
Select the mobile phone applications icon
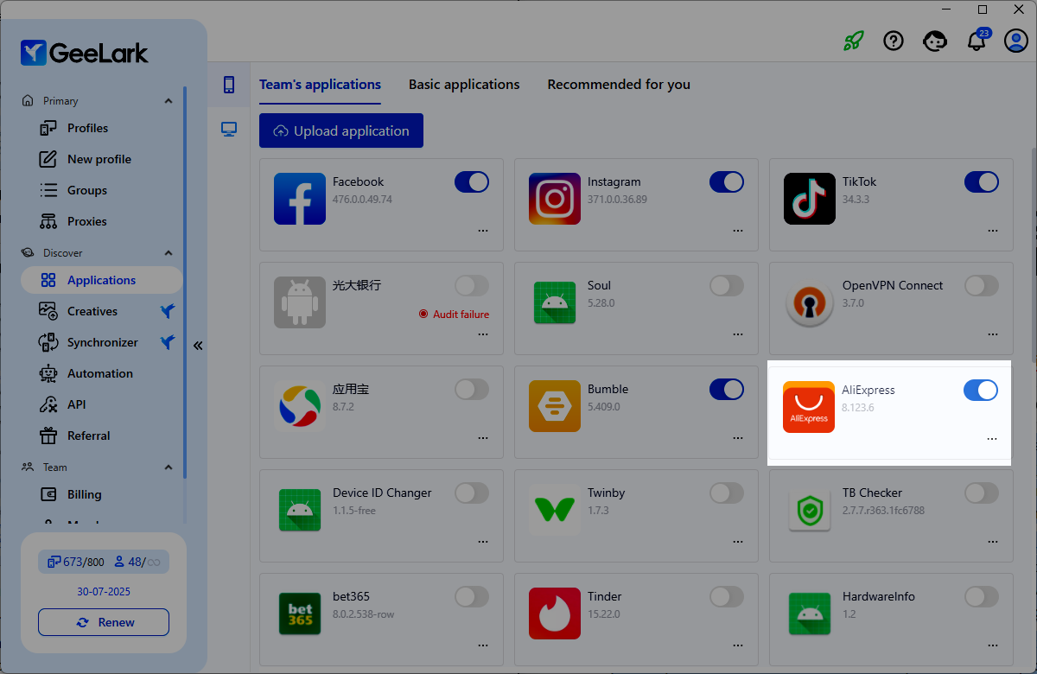point(229,84)
